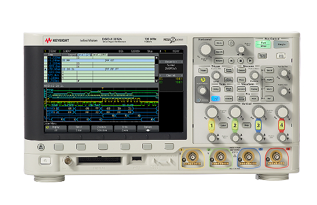
Task: Click the power button on front panel
Action: click(x=45, y=161)
